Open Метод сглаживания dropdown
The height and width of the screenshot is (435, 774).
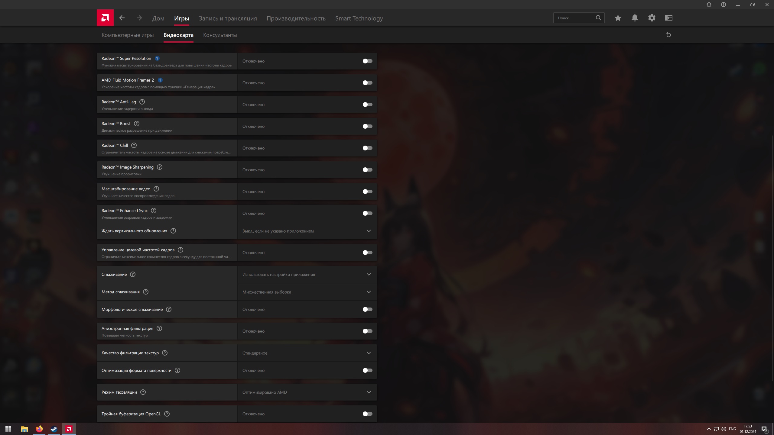(x=307, y=292)
